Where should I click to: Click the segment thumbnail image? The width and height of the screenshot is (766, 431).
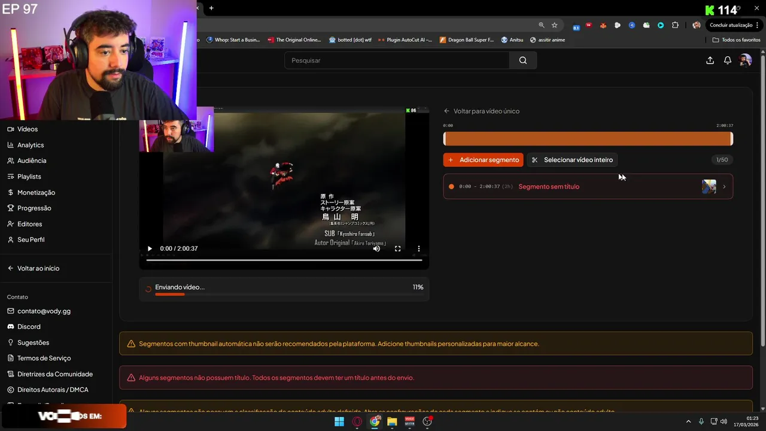tap(709, 187)
